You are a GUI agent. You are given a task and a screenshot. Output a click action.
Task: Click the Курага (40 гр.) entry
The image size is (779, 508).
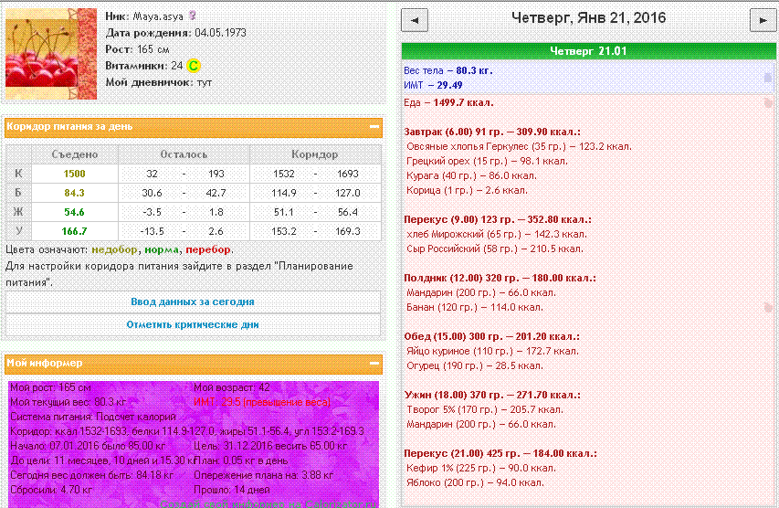click(x=471, y=175)
